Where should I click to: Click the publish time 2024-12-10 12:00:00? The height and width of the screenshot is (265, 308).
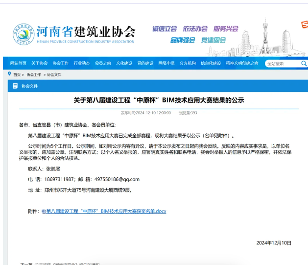(146, 113)
